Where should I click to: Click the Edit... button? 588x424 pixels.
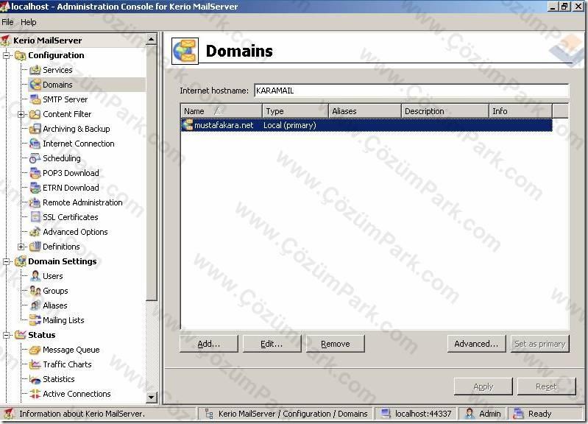click(272, 344)
